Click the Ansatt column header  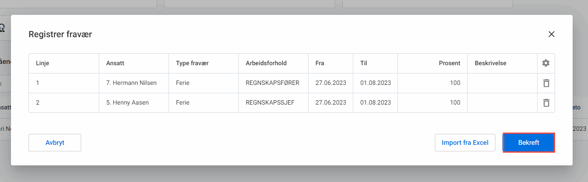tap(115, 63)
